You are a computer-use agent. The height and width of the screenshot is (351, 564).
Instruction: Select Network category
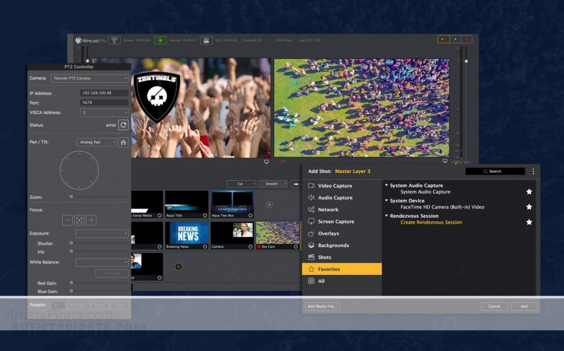341,209
